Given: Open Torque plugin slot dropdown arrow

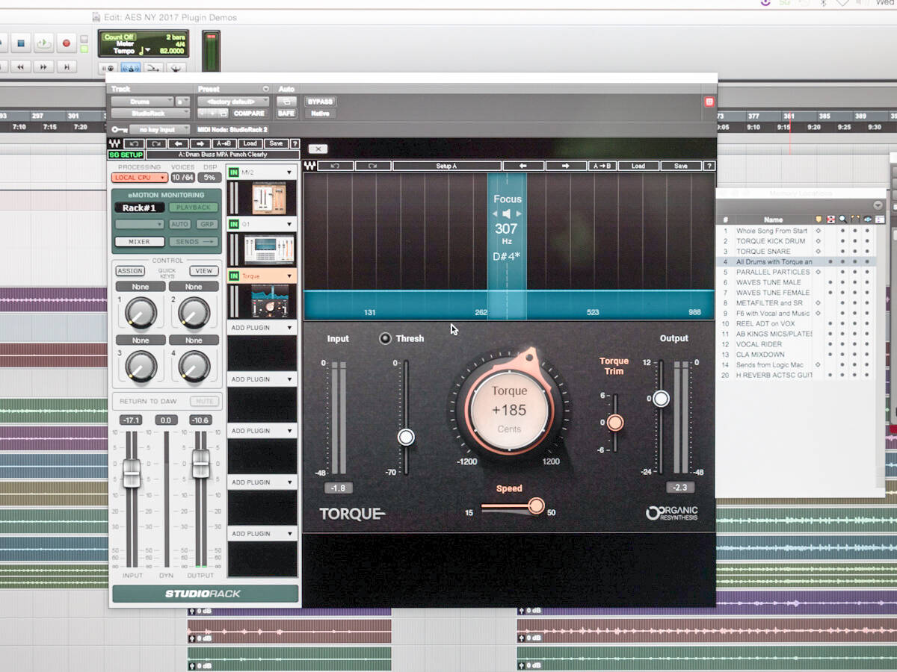Looking at the screenshot, I should pos(289,276).
